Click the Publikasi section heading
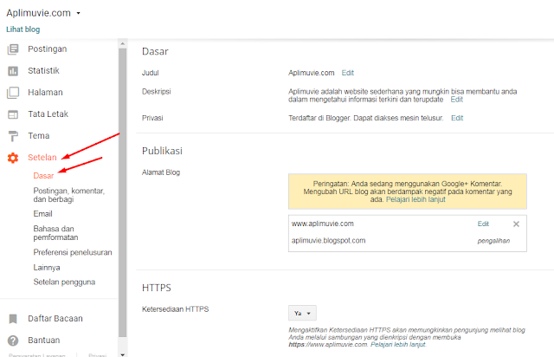Image resolution: width=554 pixels, height=357 pixels. pyautogui.click(x=162, y=151)
